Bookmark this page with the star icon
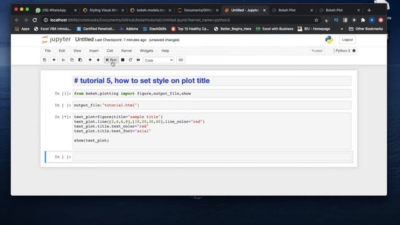This screenshot has width=400, height=225. coord(316,20)
